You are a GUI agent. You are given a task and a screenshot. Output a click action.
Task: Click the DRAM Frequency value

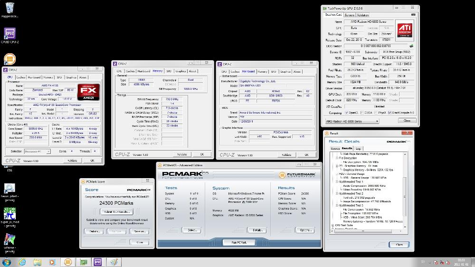[x=172, y=99]
